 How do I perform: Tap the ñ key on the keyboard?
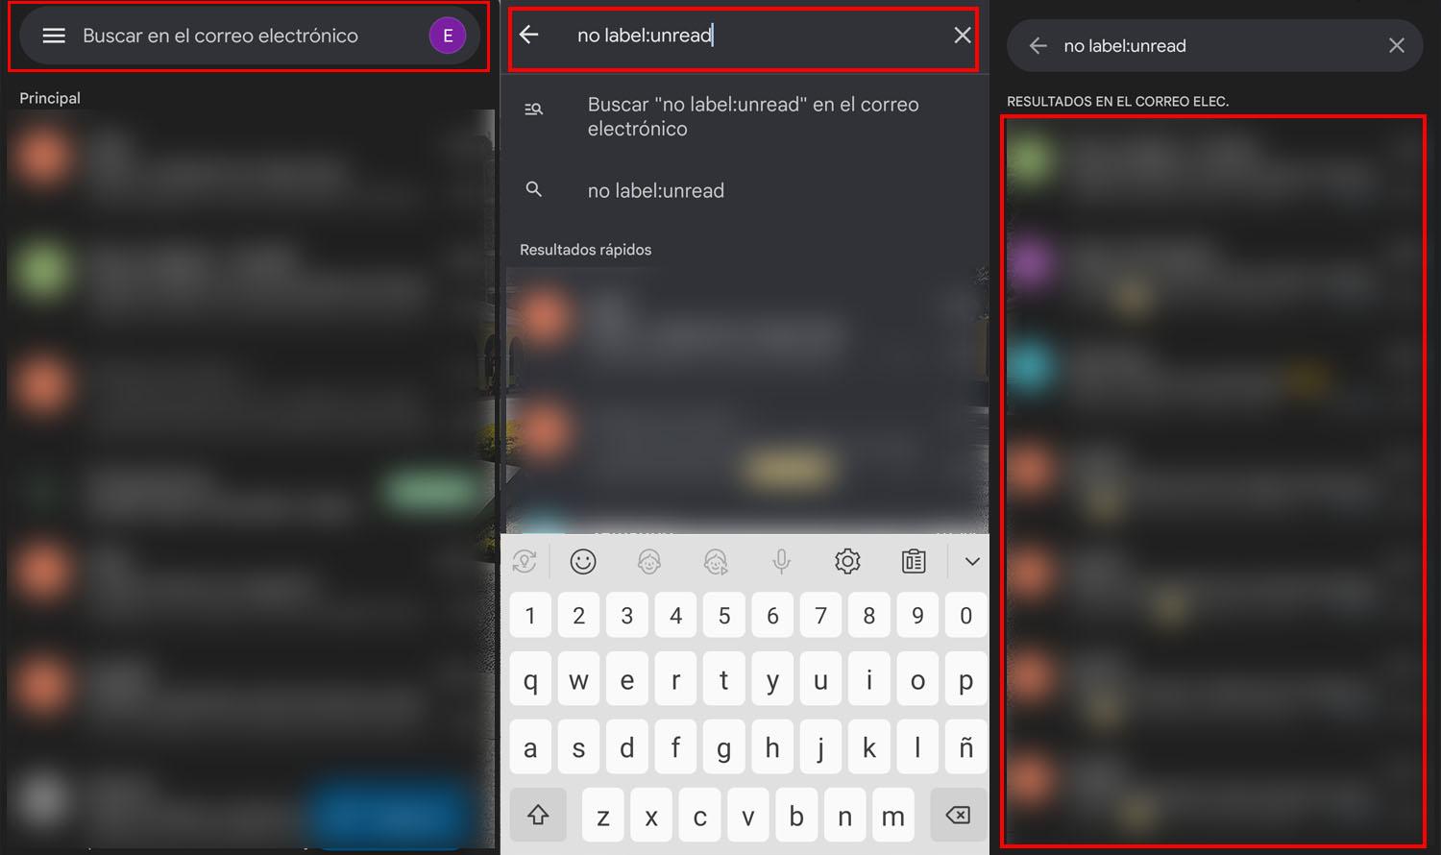pyautogui.click(x=965, y=747)
